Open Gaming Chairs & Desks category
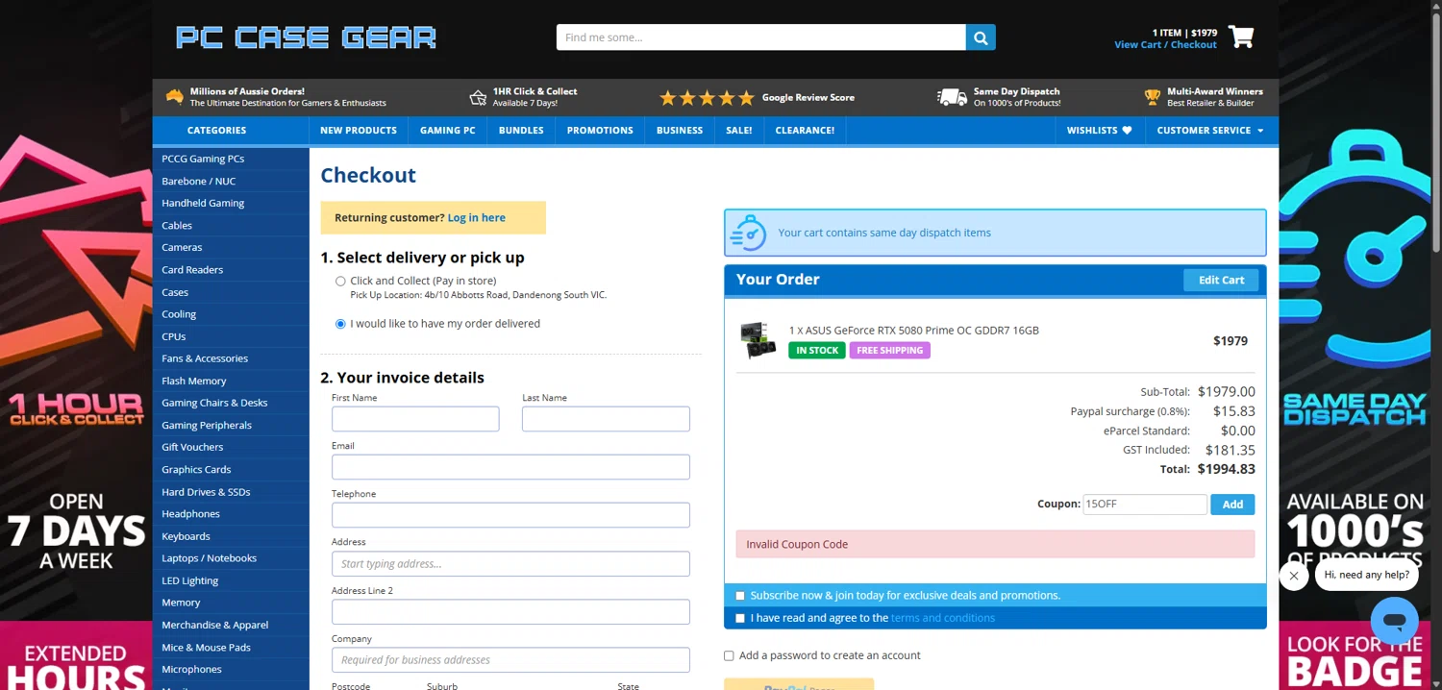The height and width of the screenshot is (690, 1442). [x=231, y=403]
